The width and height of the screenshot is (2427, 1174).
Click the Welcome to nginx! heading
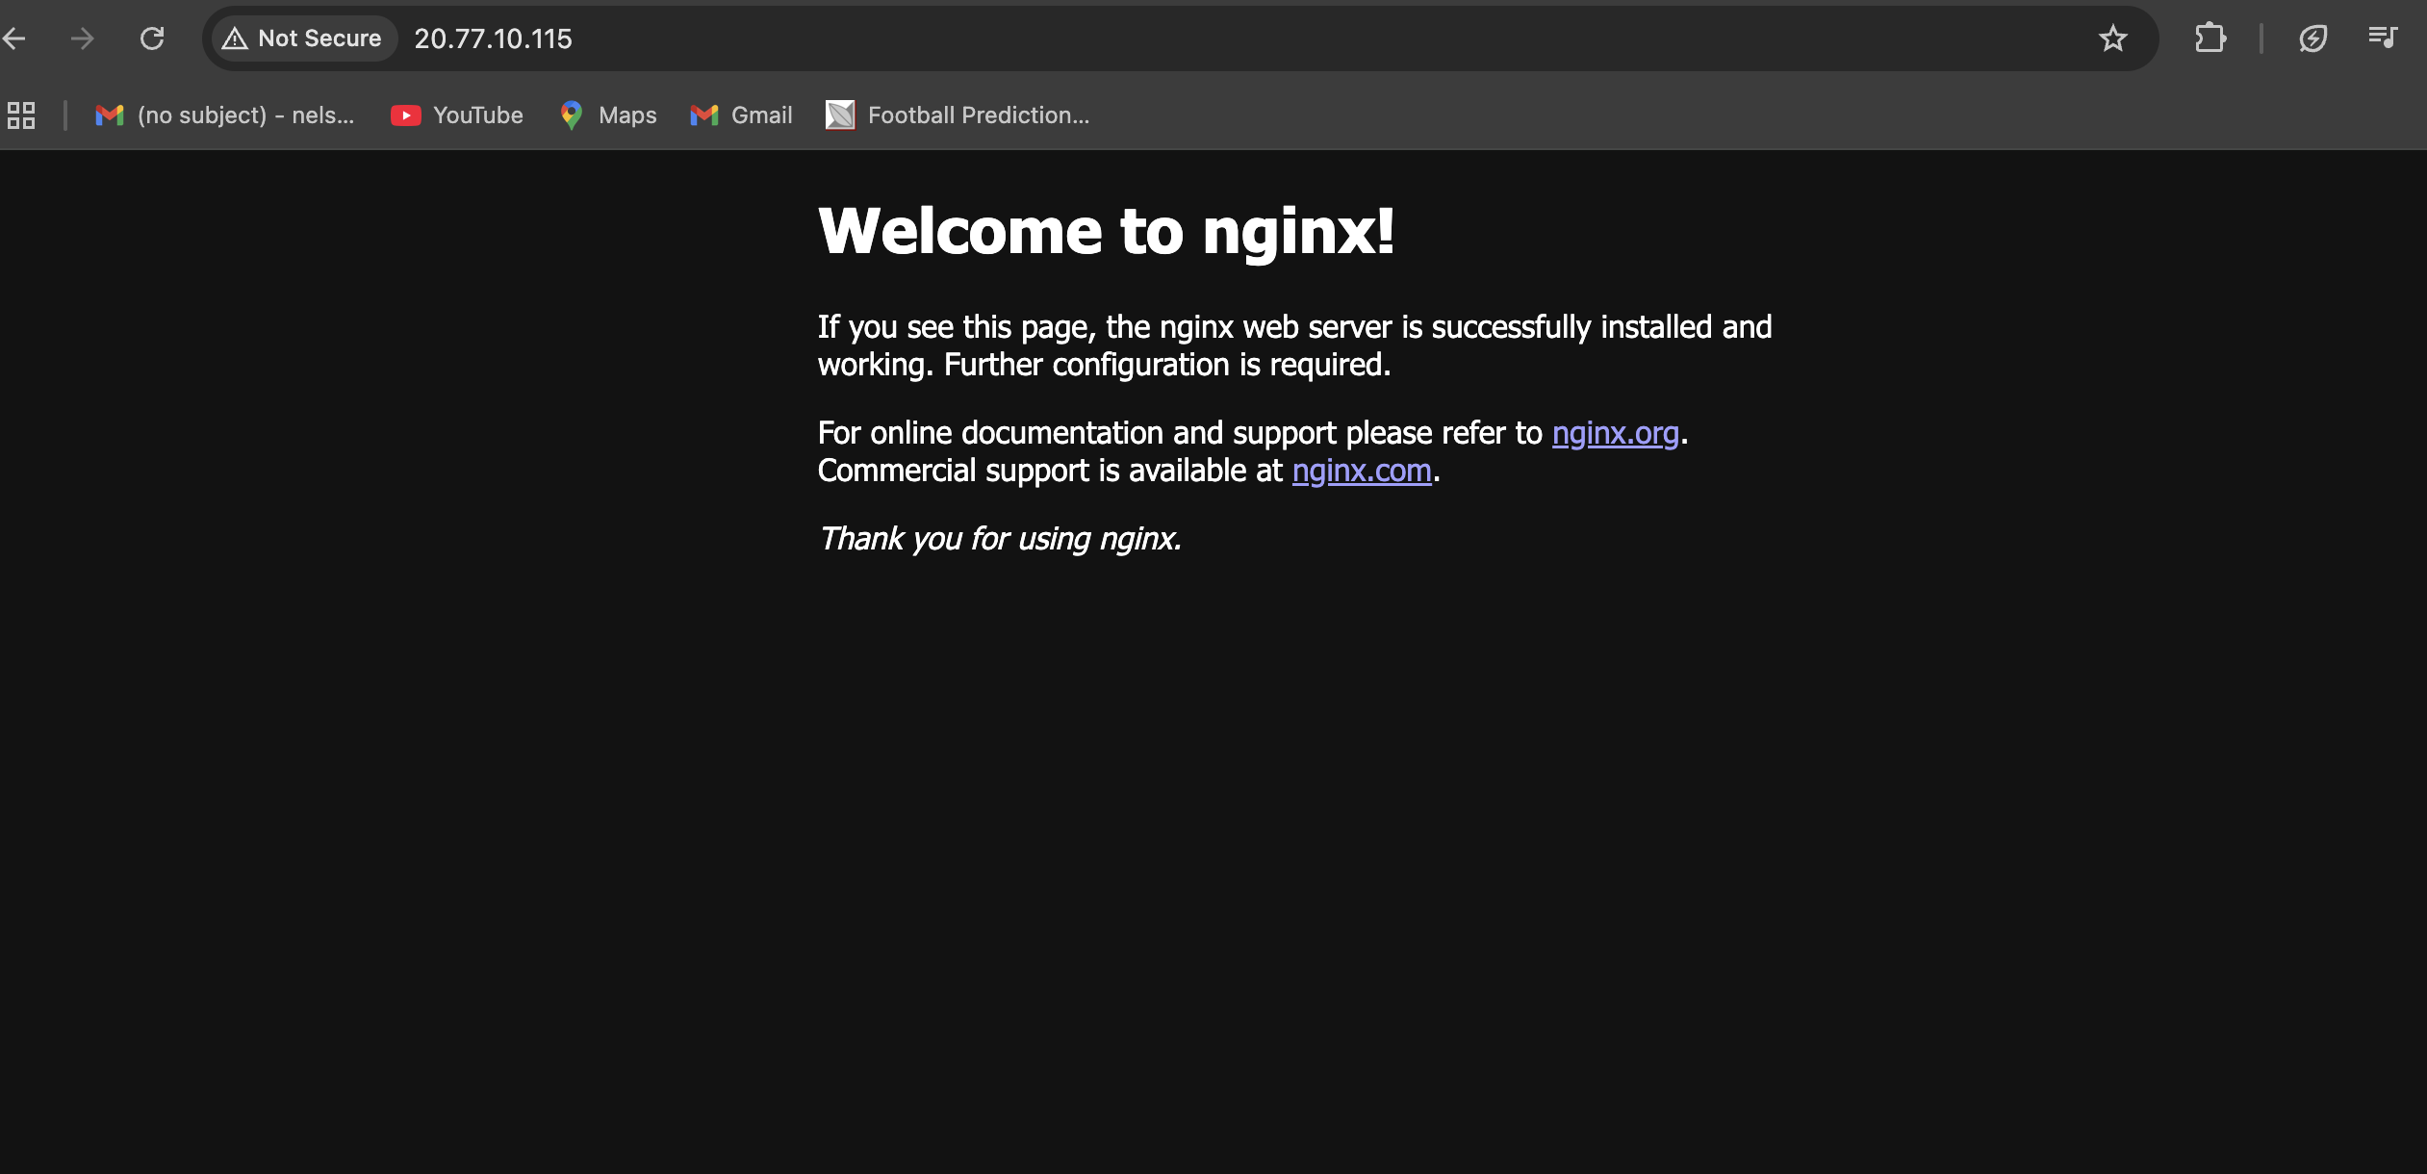click(x=1107, y=231)
